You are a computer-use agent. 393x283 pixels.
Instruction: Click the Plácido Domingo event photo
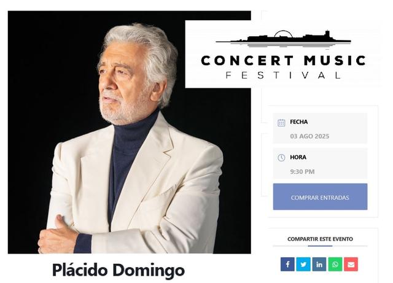tap(130, 132)
